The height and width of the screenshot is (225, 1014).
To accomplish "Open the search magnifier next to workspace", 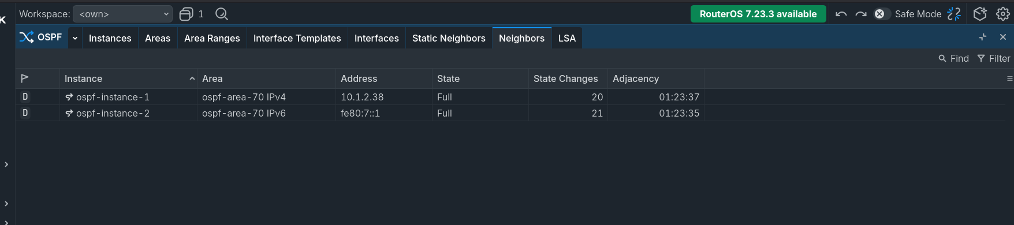I will pyautogui.click(x=222, y=14).
